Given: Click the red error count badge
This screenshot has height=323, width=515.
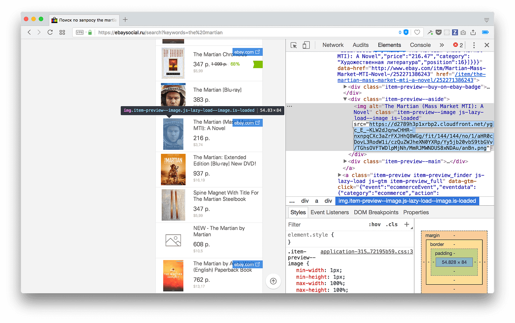Looking at the screenshot, I should coord(458,45).
